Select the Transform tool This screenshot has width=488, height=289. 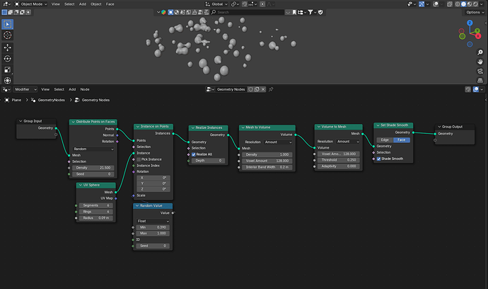click(x=8, y=81)
